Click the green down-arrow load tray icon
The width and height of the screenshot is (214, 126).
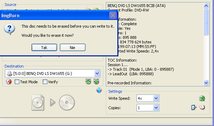96,82
